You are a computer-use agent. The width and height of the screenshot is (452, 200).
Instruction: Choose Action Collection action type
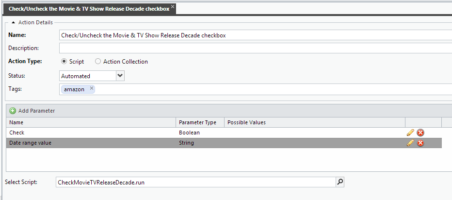[x=98, y=62]
